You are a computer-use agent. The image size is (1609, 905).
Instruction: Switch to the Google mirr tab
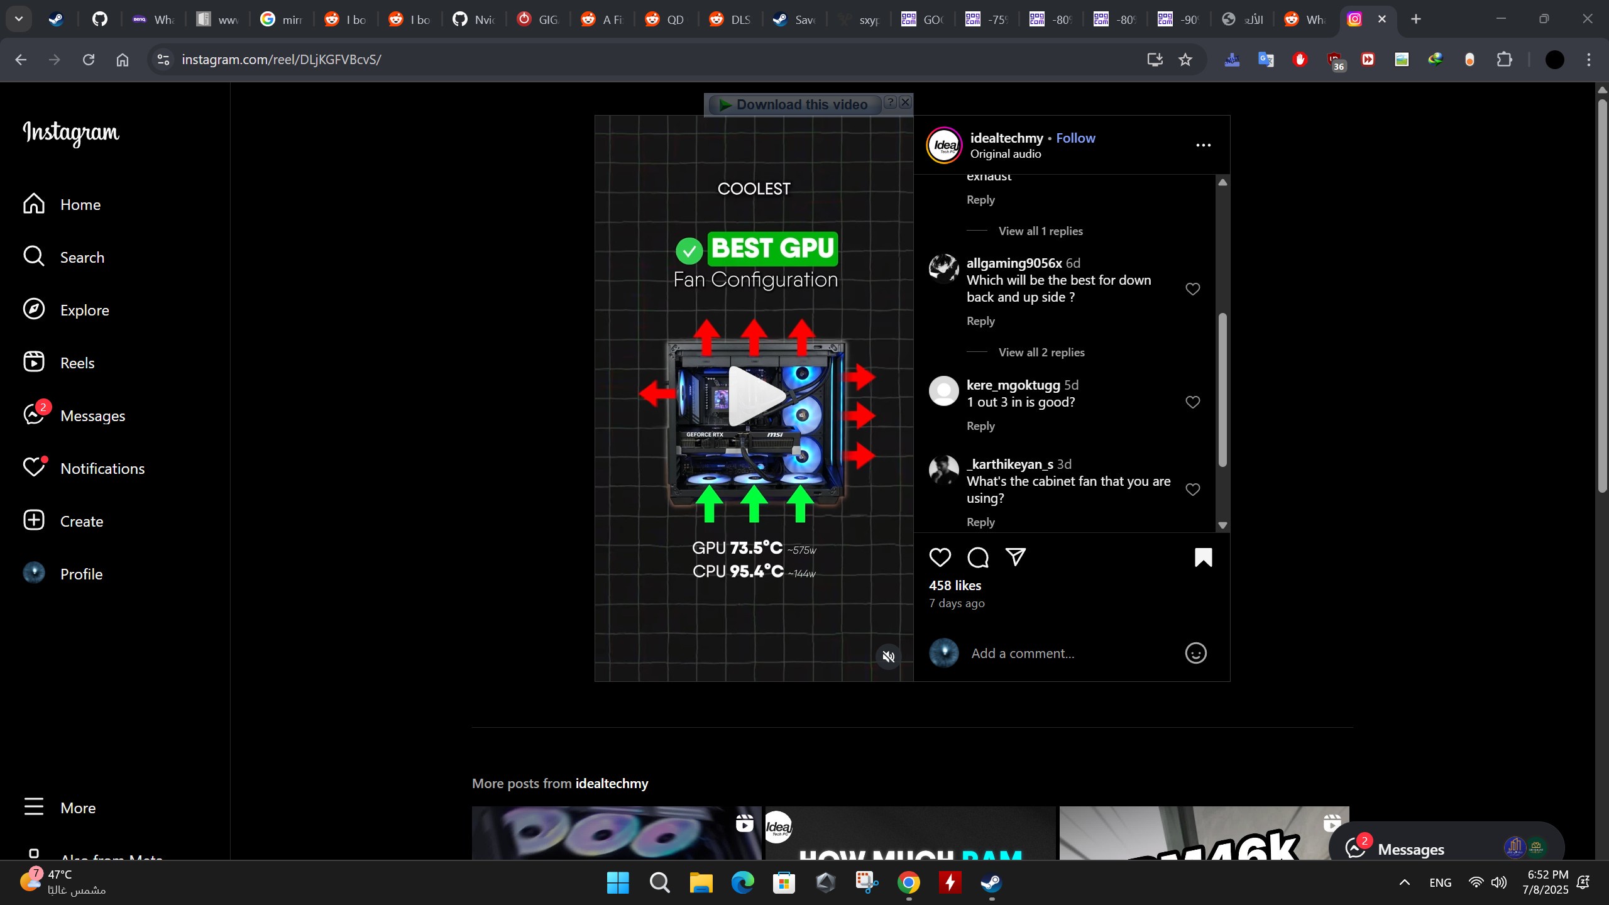tap(281, 19)
